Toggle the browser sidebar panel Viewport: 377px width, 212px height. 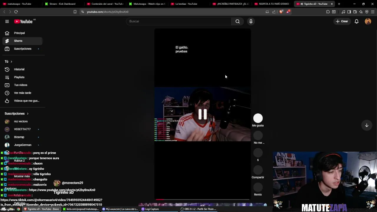click(349, 12)
